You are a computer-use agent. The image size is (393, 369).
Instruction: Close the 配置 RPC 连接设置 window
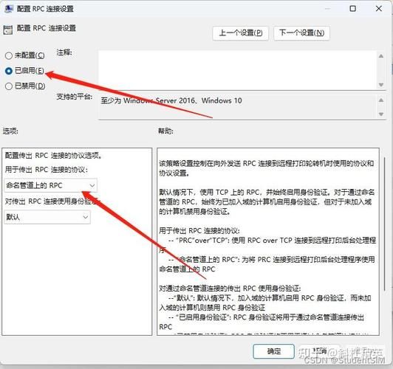379,9
